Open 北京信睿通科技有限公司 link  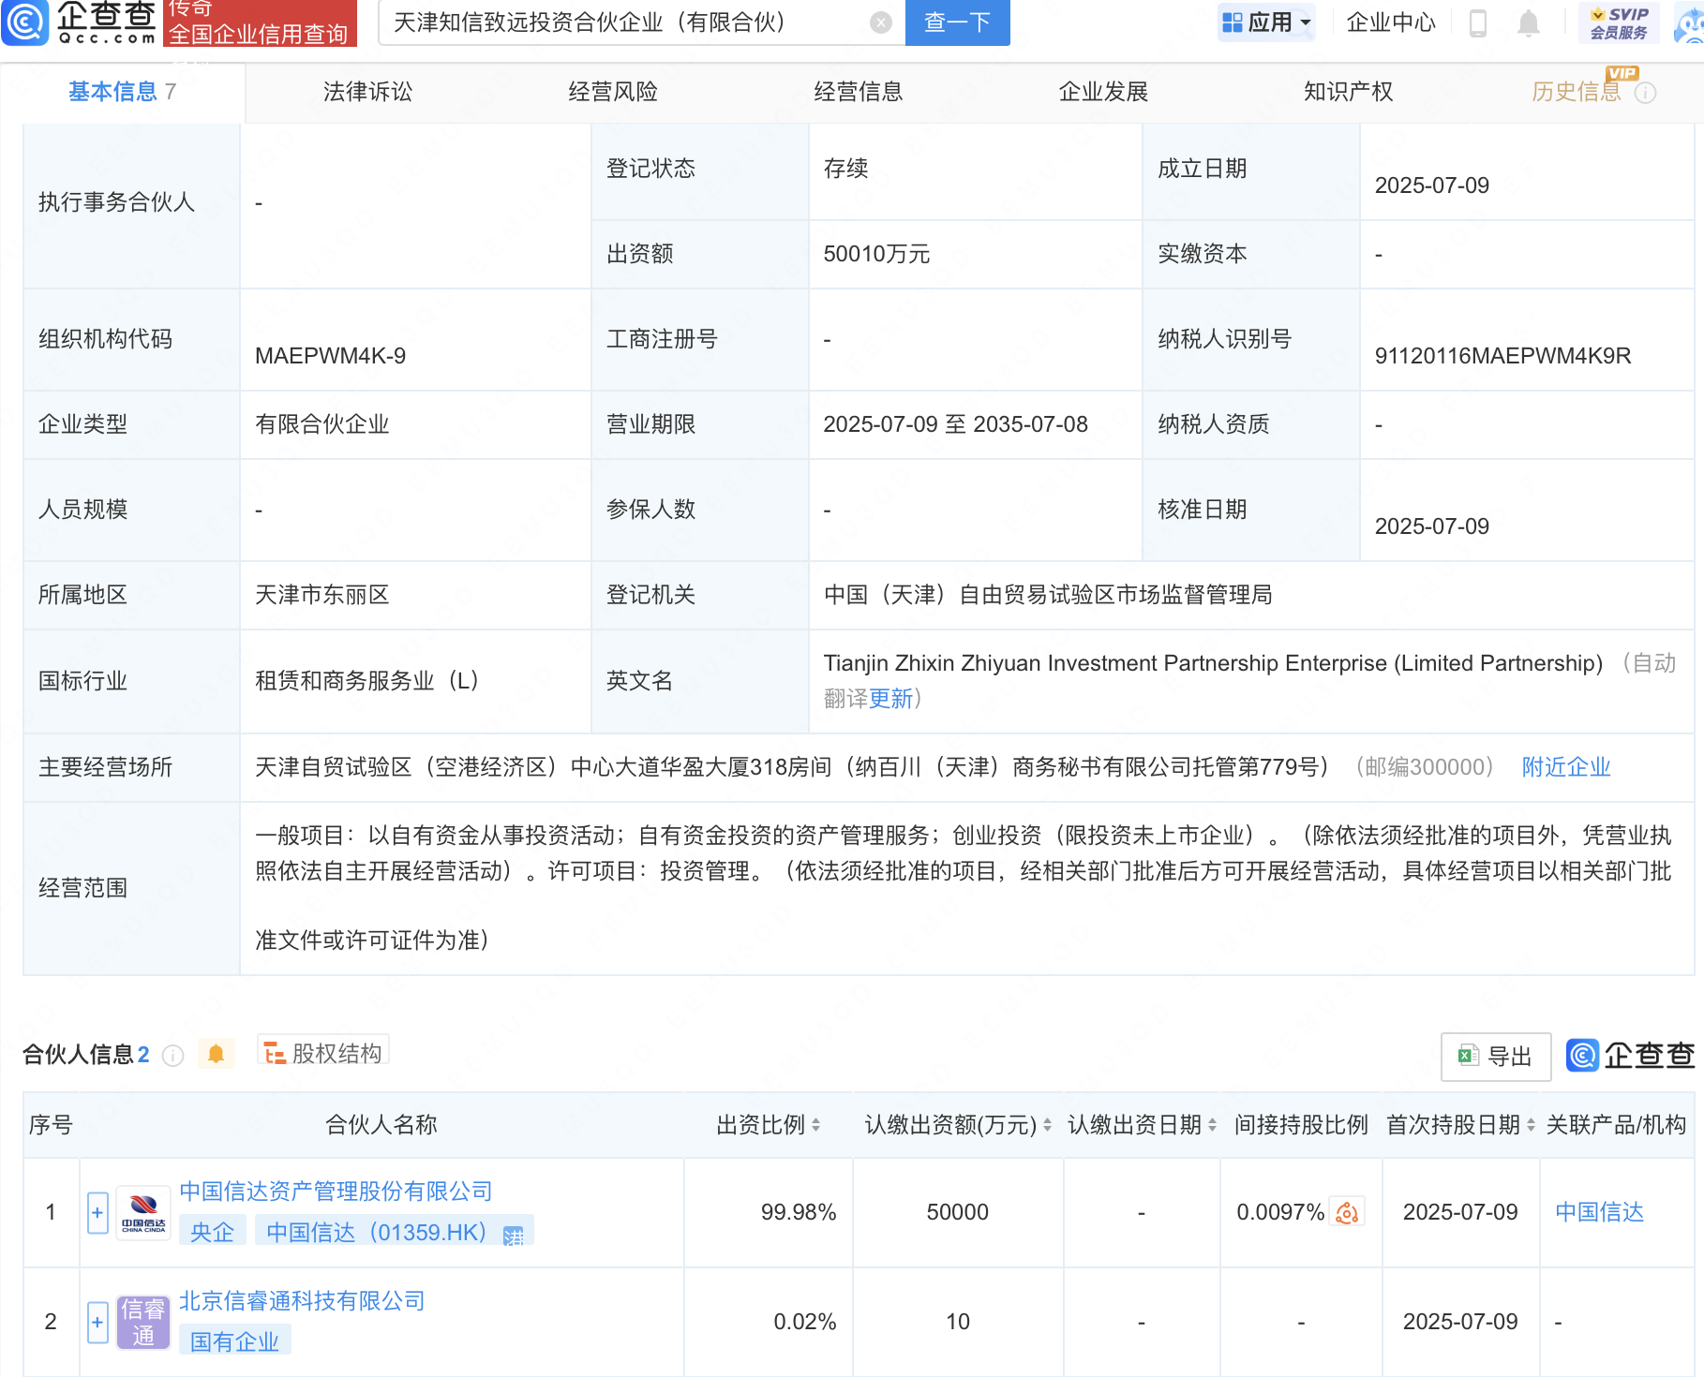(302, 1301)
